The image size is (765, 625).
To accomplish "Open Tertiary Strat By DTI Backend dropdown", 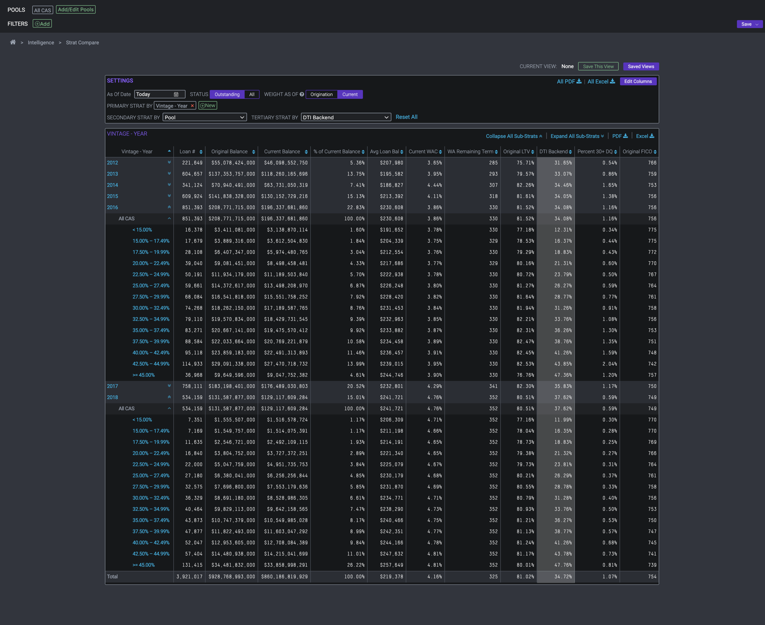I will 346,117.
